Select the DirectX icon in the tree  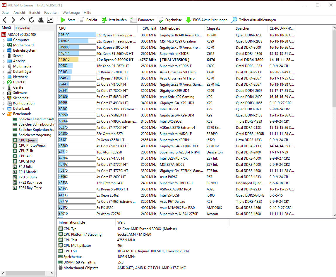pyautogui.click(x=9, y=82)
